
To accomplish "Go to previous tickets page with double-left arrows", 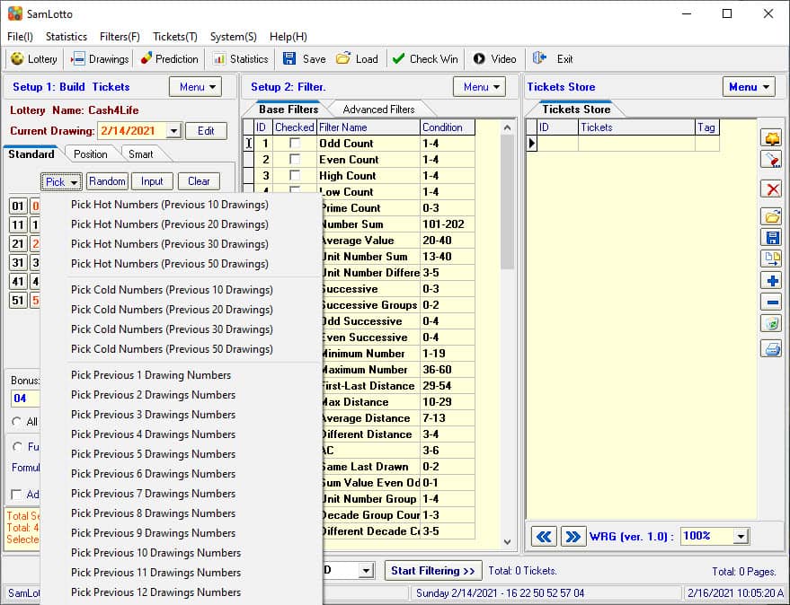I will (x=544, y=537).
